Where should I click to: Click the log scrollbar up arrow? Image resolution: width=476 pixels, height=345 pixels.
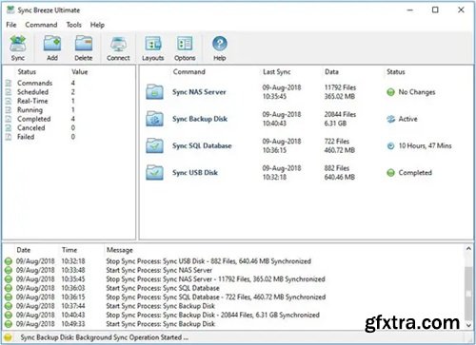point(468,249)
